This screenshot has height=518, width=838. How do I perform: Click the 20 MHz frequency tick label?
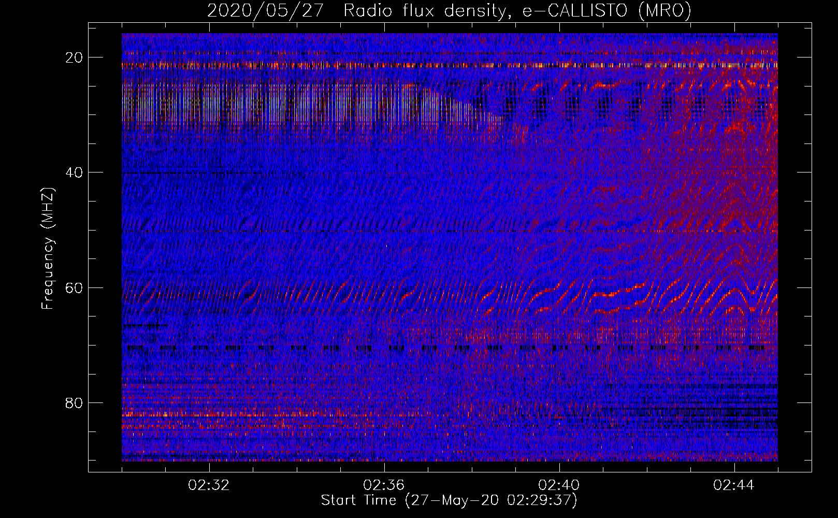click(74, 57)
